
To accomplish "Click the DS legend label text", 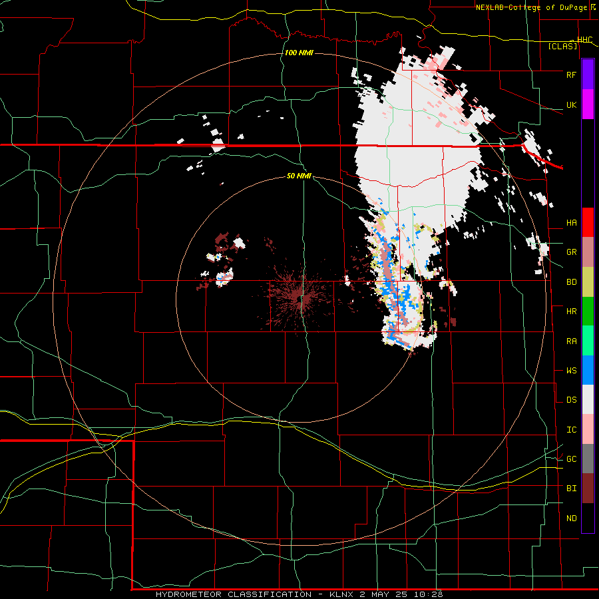I will (571, 400).
